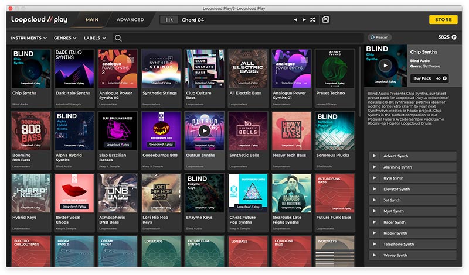Switch to the Advanced tab

tap(130, 20)
